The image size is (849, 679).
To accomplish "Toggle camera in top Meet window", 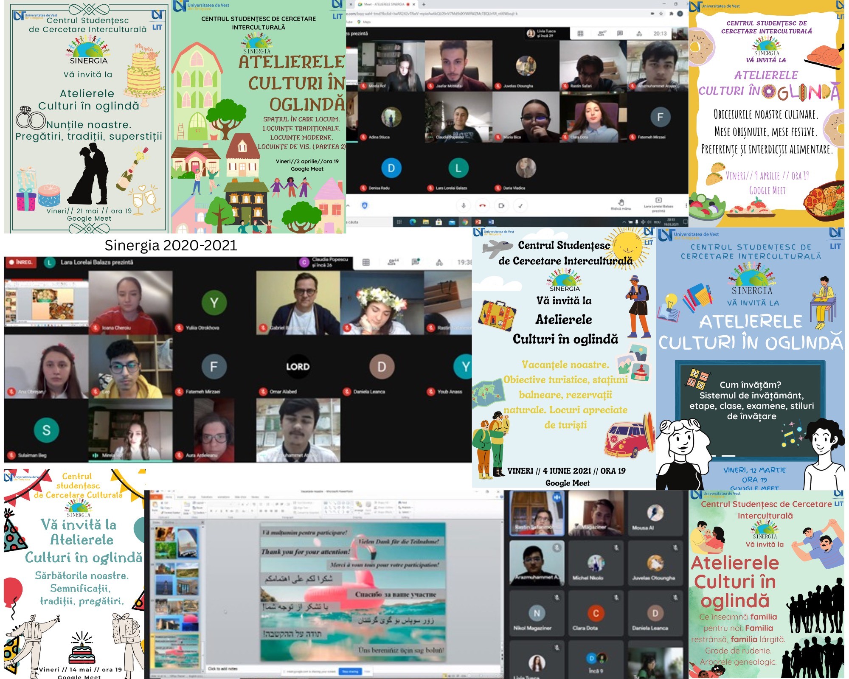I will click(x=501, y=206).
